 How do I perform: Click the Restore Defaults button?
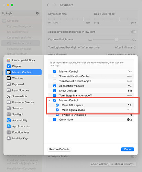coord(59,149)
